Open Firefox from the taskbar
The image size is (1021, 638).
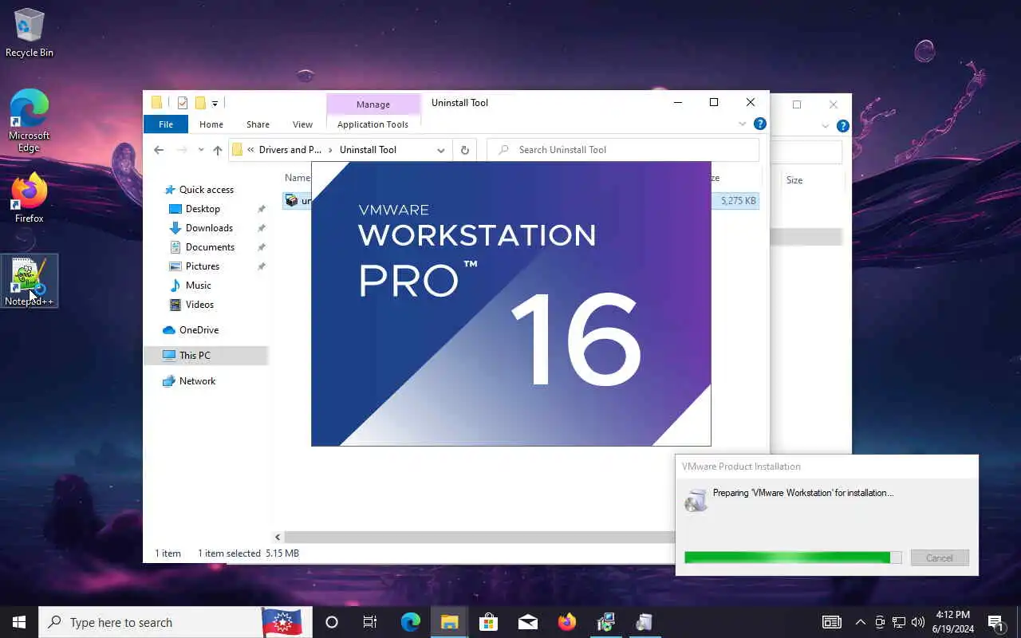[567, 622]
